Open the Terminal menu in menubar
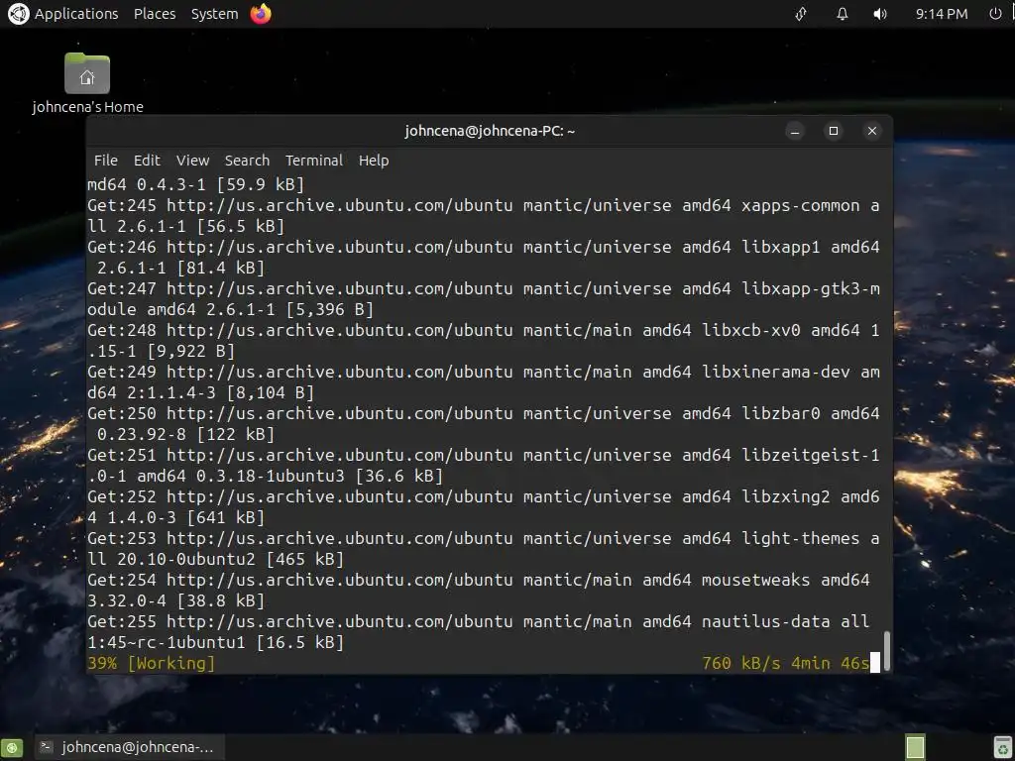The height and width of the screenshot is (761, 1015). click(x=314, y=161)
